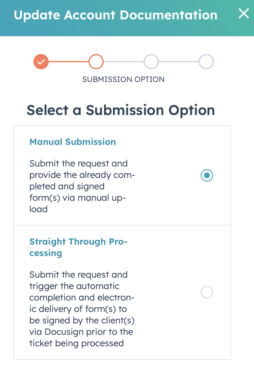The image size is (254, 366).
Task: Click the Manual Submission option title
Action: point(73,142)
